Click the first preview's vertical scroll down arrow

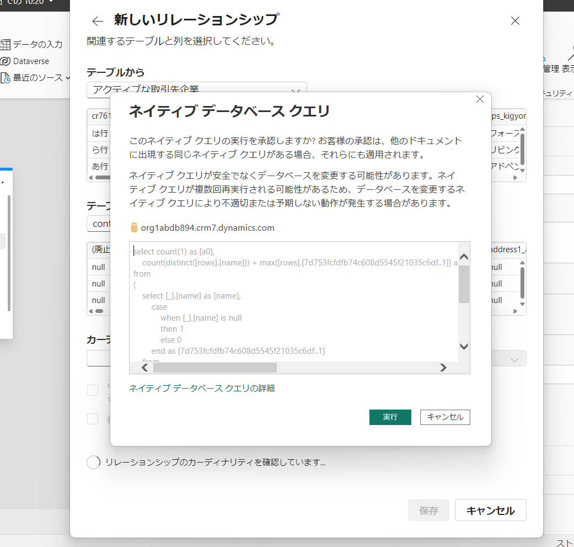pyautogui.click(x=522, y=171)
